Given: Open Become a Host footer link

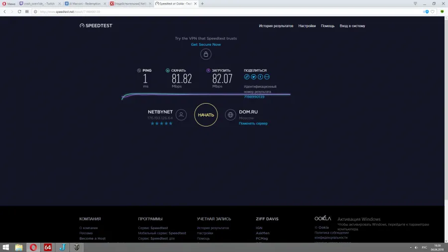Looking at the screenshot, I should (92, 238).
